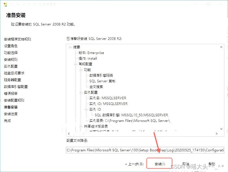Select the 设置角色 step
The width and height of the screenshot is (228, 172).
pyautogui.click(x=11, y=46)
